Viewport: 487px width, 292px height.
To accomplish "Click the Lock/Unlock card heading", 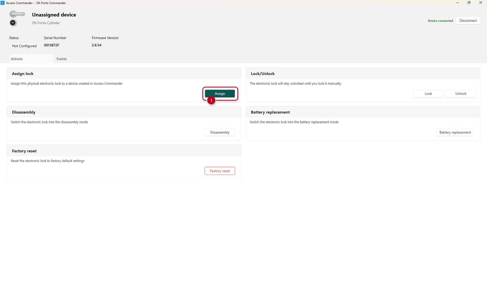I will (x=263, y=74).
